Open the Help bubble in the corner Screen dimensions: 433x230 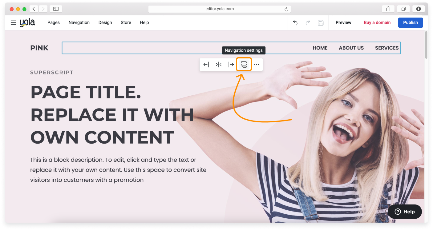click(405, 212)
